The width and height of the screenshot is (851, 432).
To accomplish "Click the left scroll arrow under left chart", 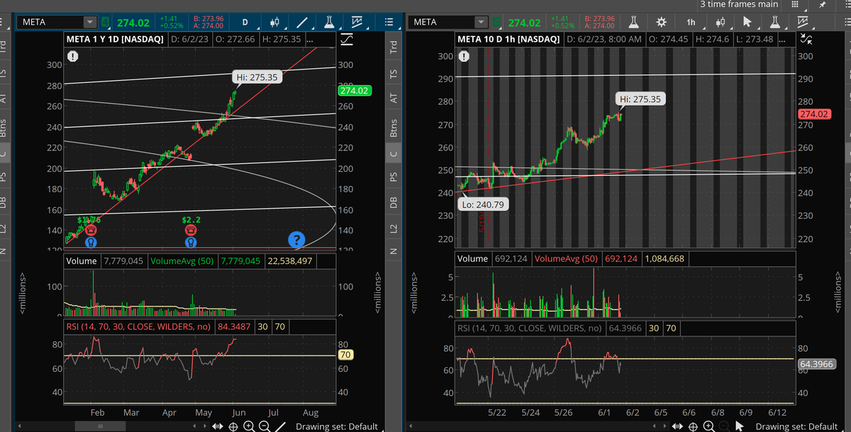I will tap(21, 426).
